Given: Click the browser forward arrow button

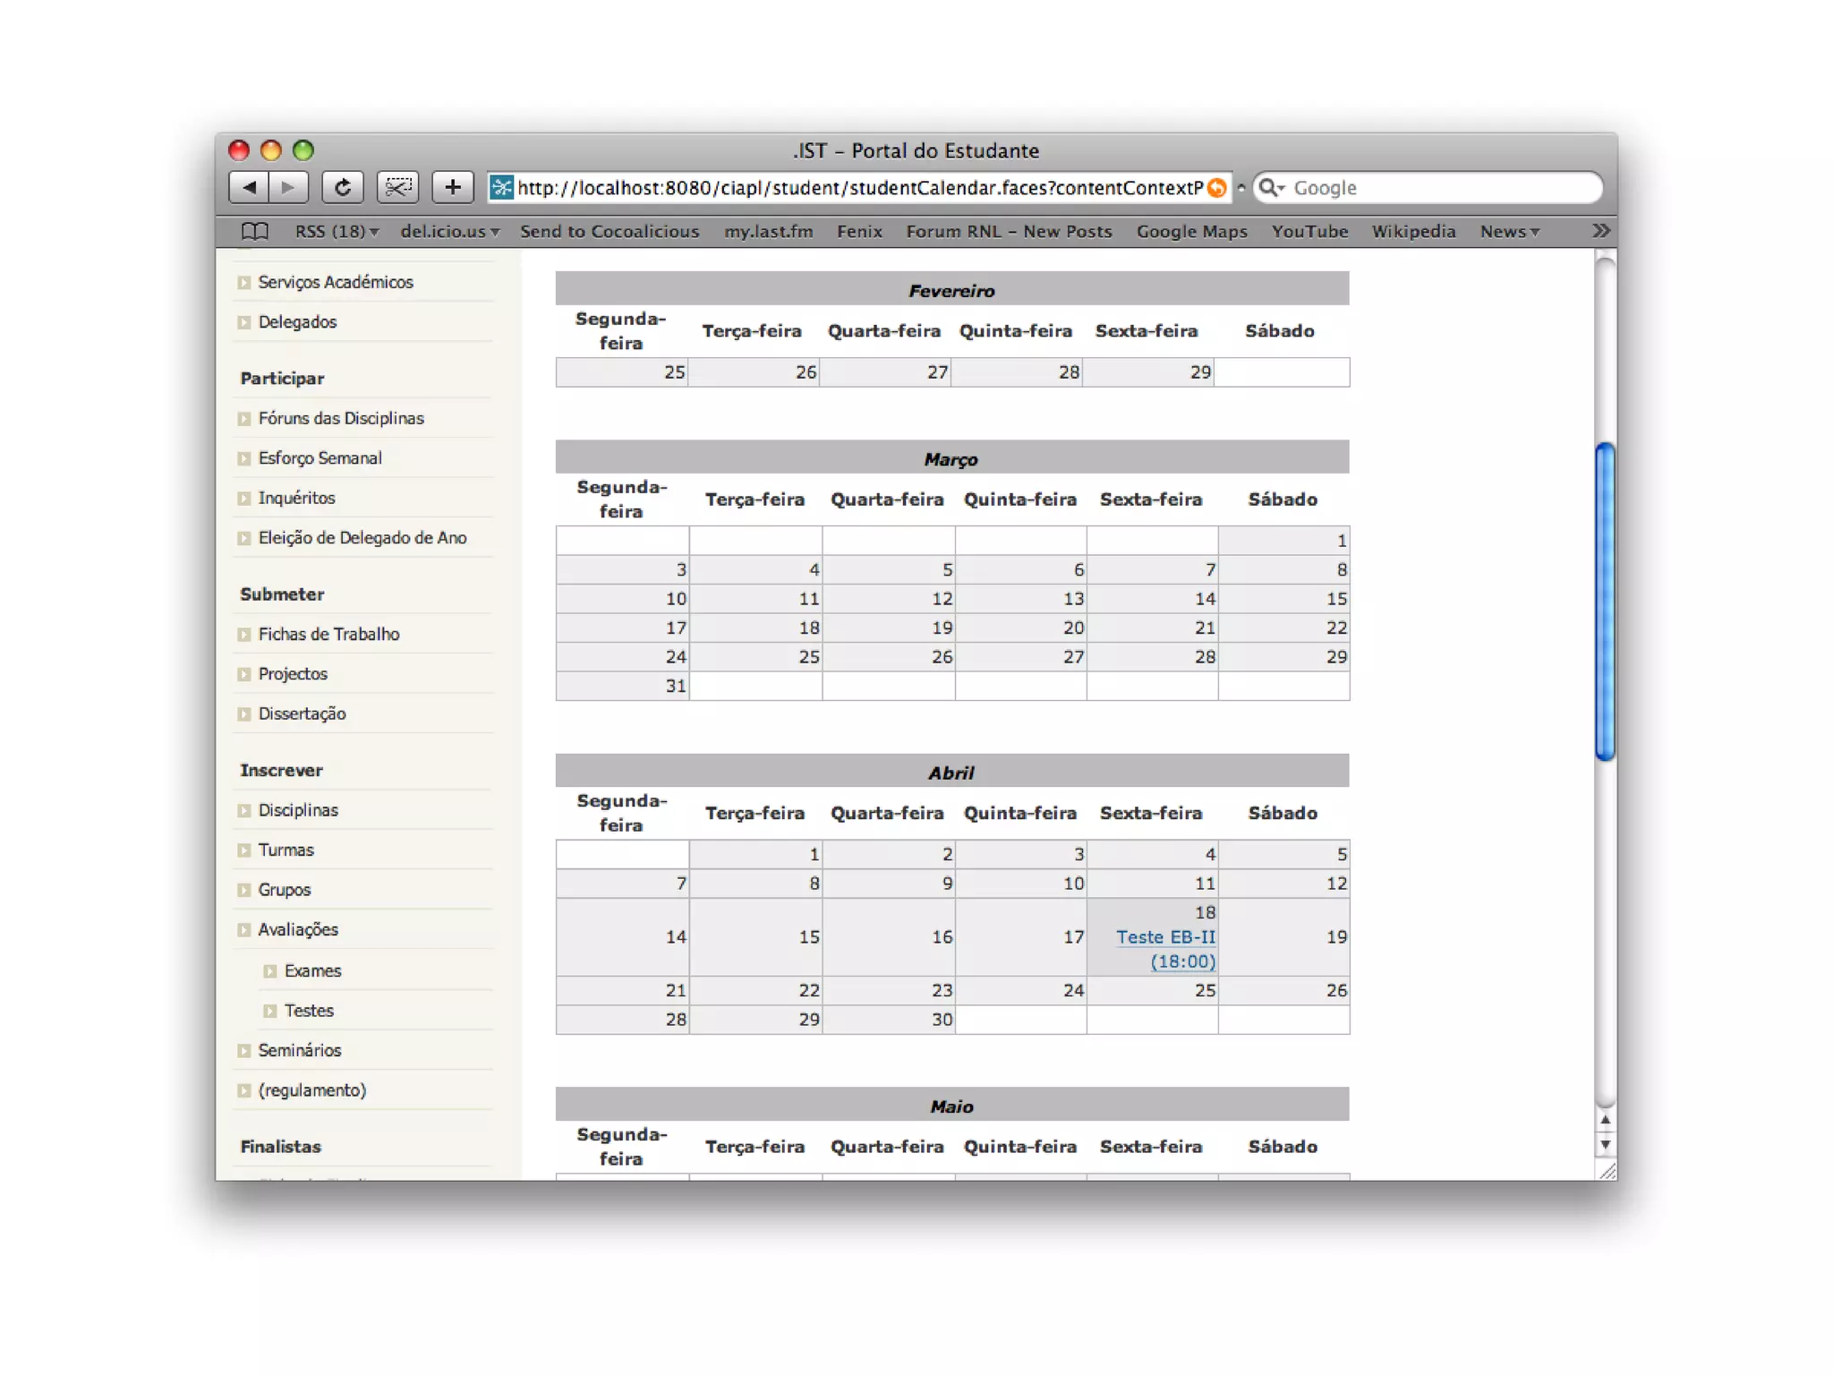Looking at the screenshot, I should click(287, 187).
